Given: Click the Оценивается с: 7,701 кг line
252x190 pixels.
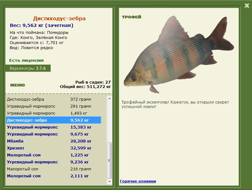Looking at the screenshot, I should [37, 43].
